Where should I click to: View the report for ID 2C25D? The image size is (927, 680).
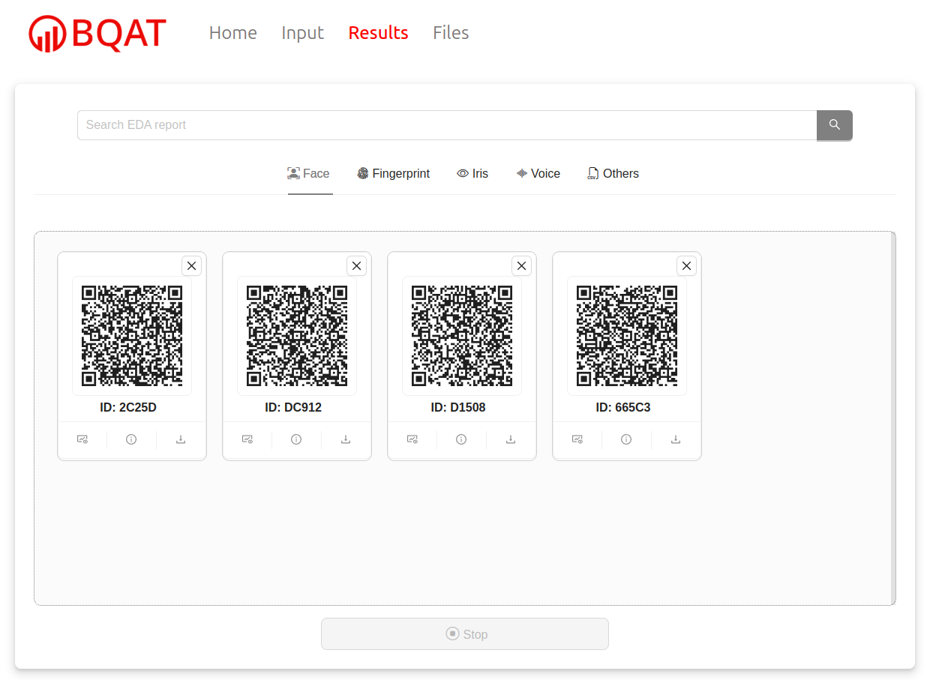click(82, 439)
